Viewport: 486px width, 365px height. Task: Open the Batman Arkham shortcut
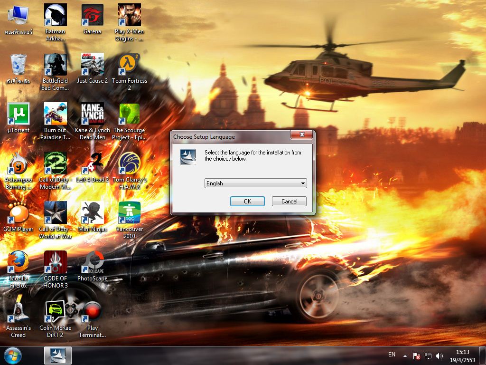coord(55,22)
